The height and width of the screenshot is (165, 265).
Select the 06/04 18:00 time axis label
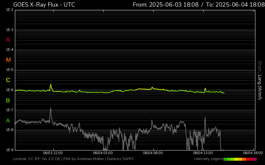coord(253,153)
